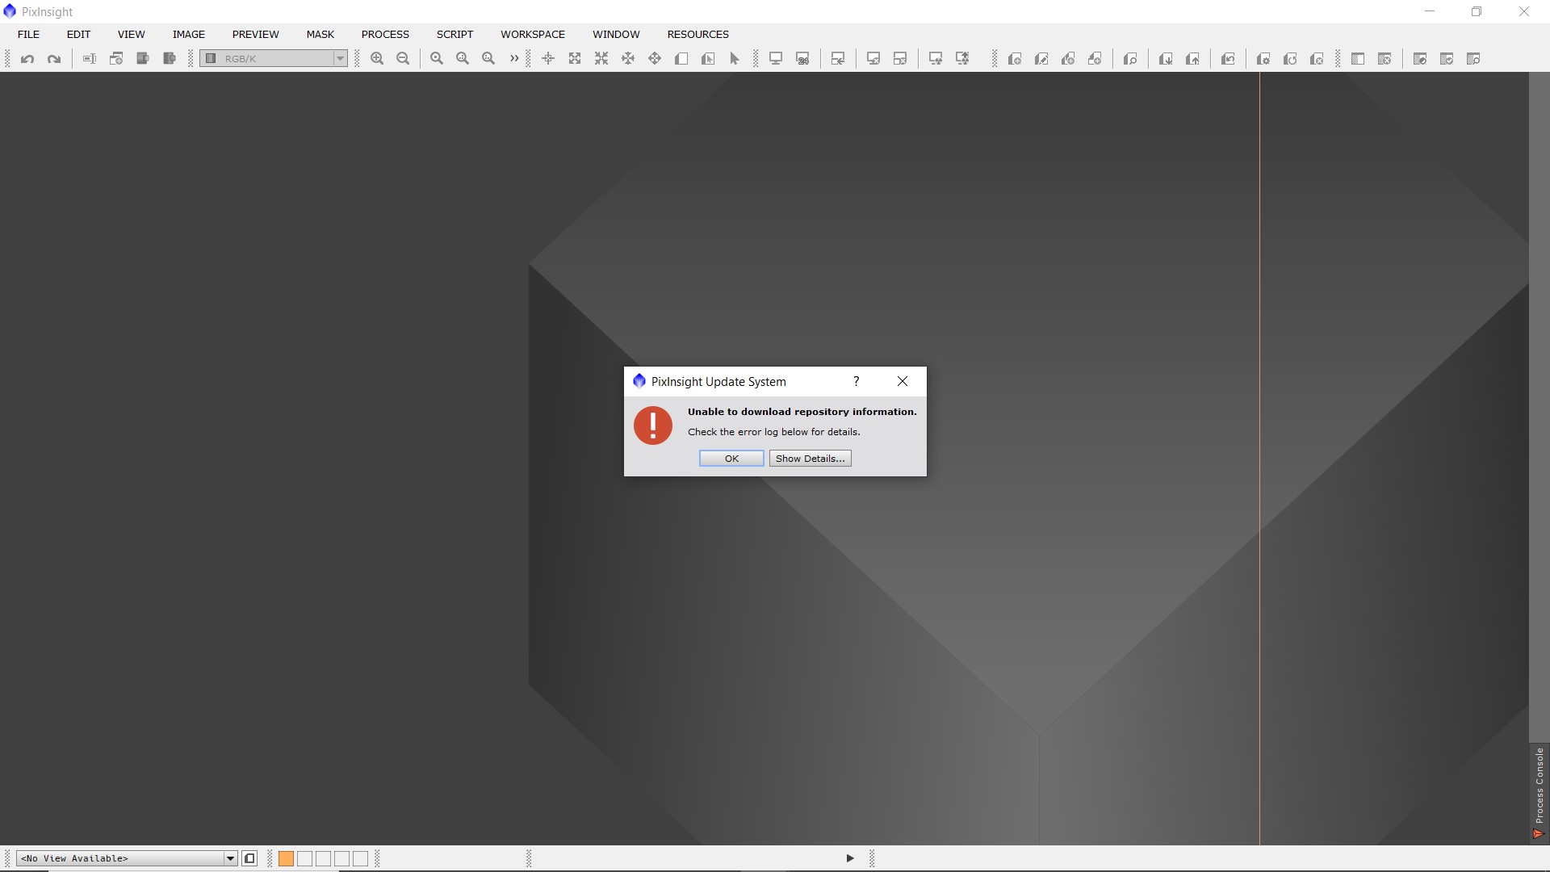Click the fit-to-window expand arrows icon

tap(575, 58)
